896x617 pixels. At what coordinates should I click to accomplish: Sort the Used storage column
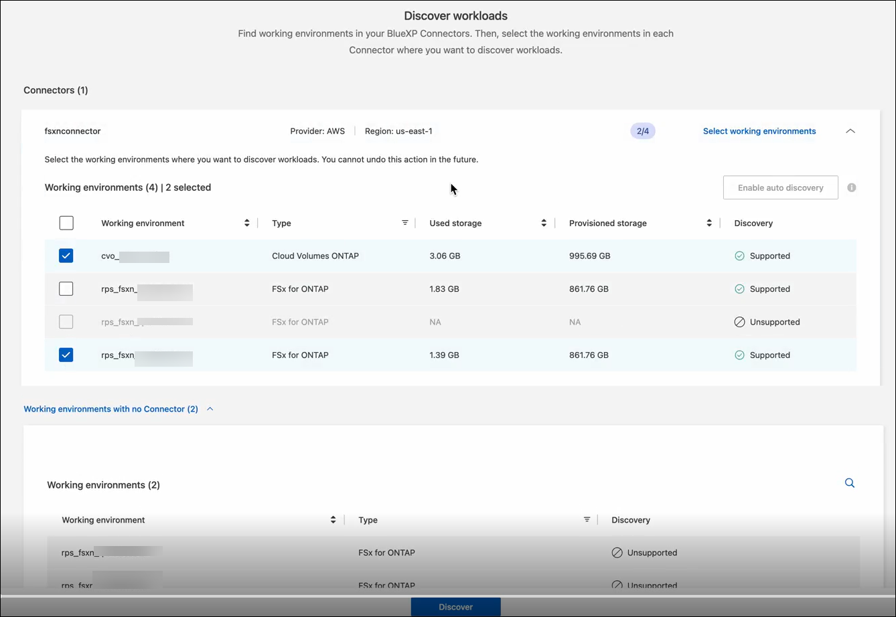(x=544, y=223)
